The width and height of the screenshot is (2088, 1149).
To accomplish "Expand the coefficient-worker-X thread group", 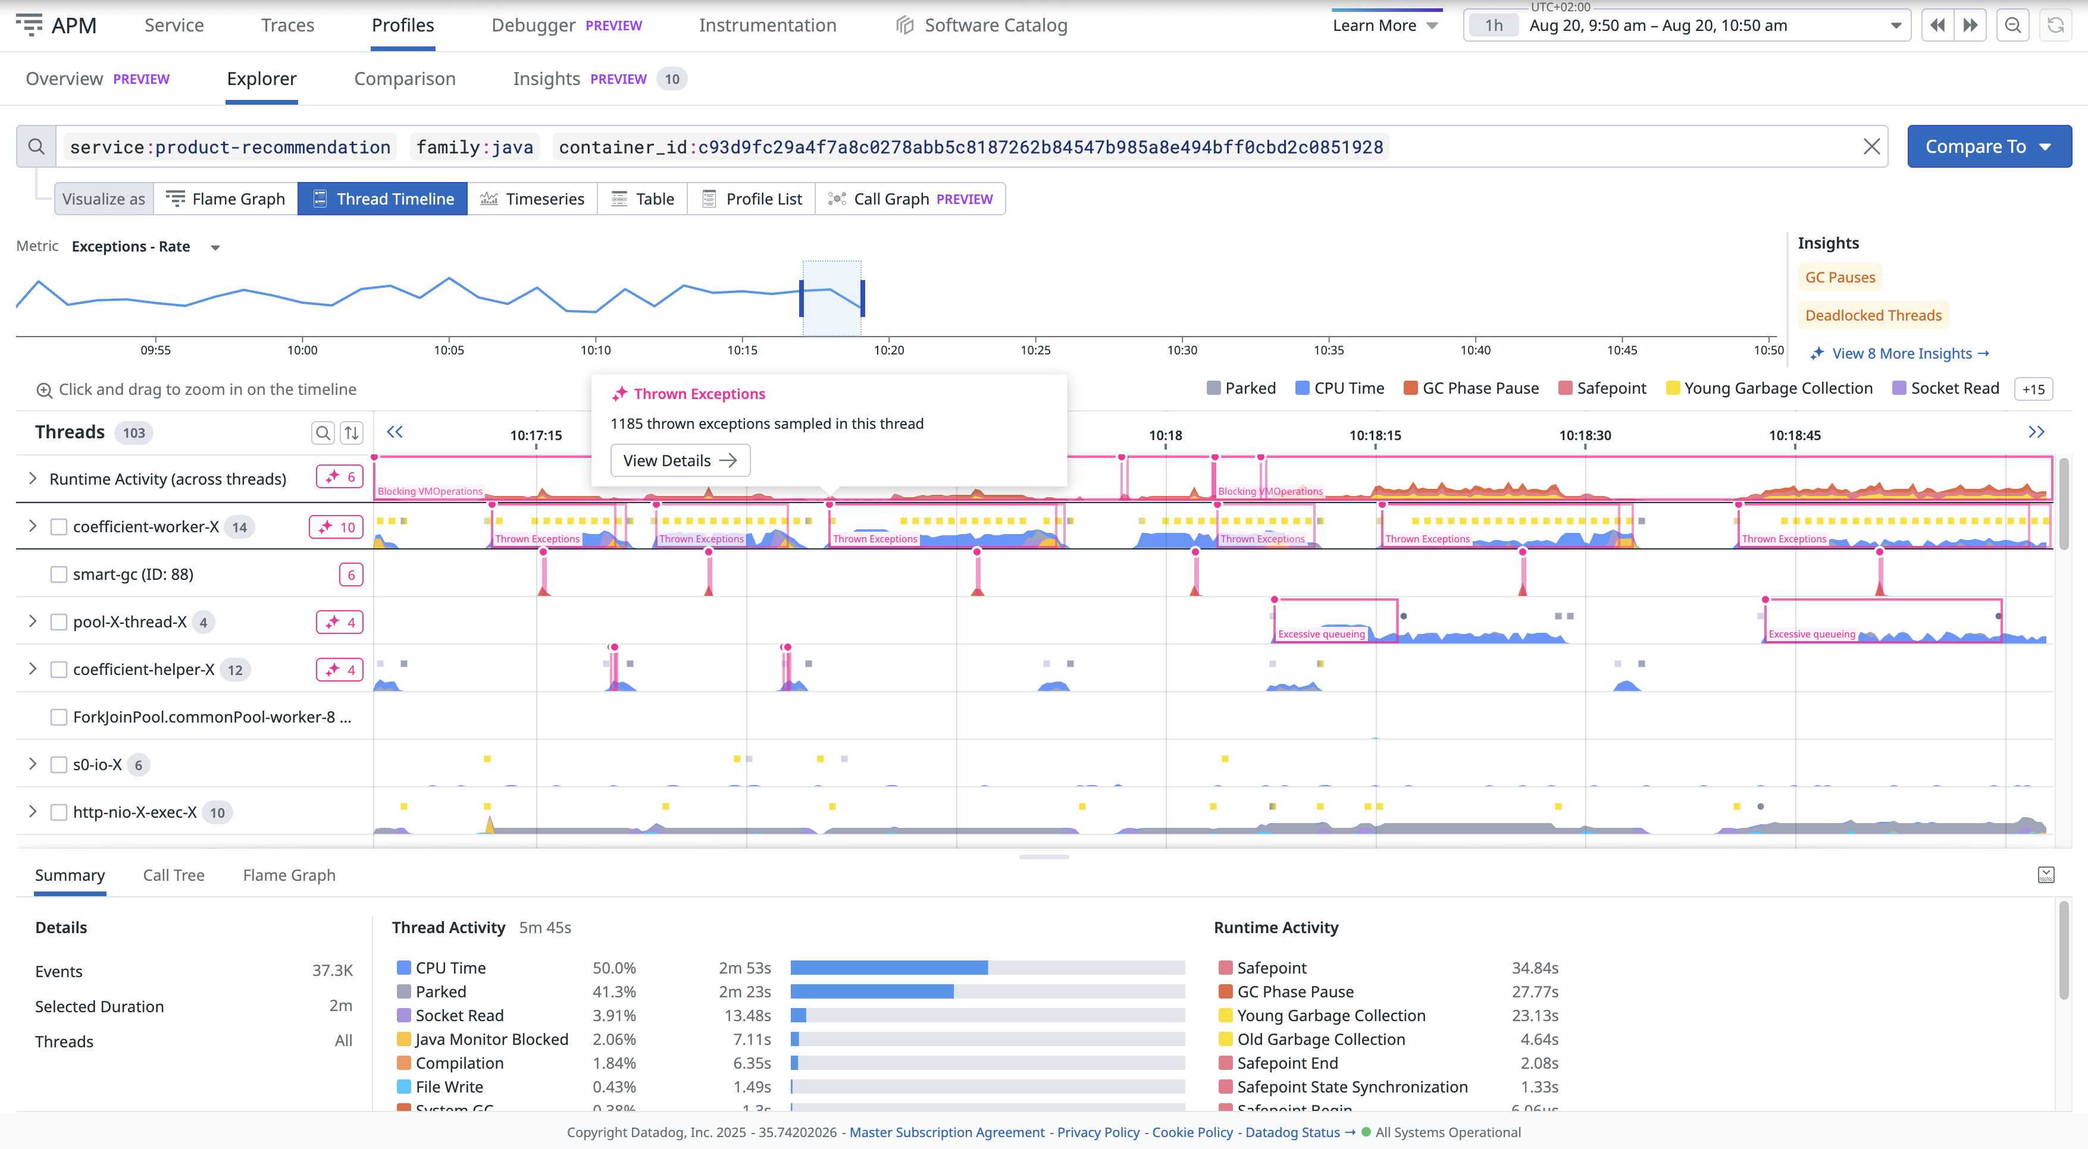I will (32, 526).
